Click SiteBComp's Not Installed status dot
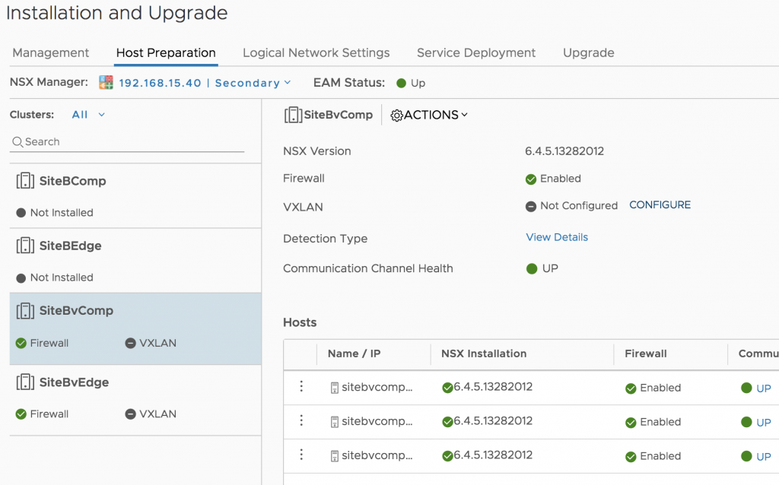 click(x=21, y=213)
